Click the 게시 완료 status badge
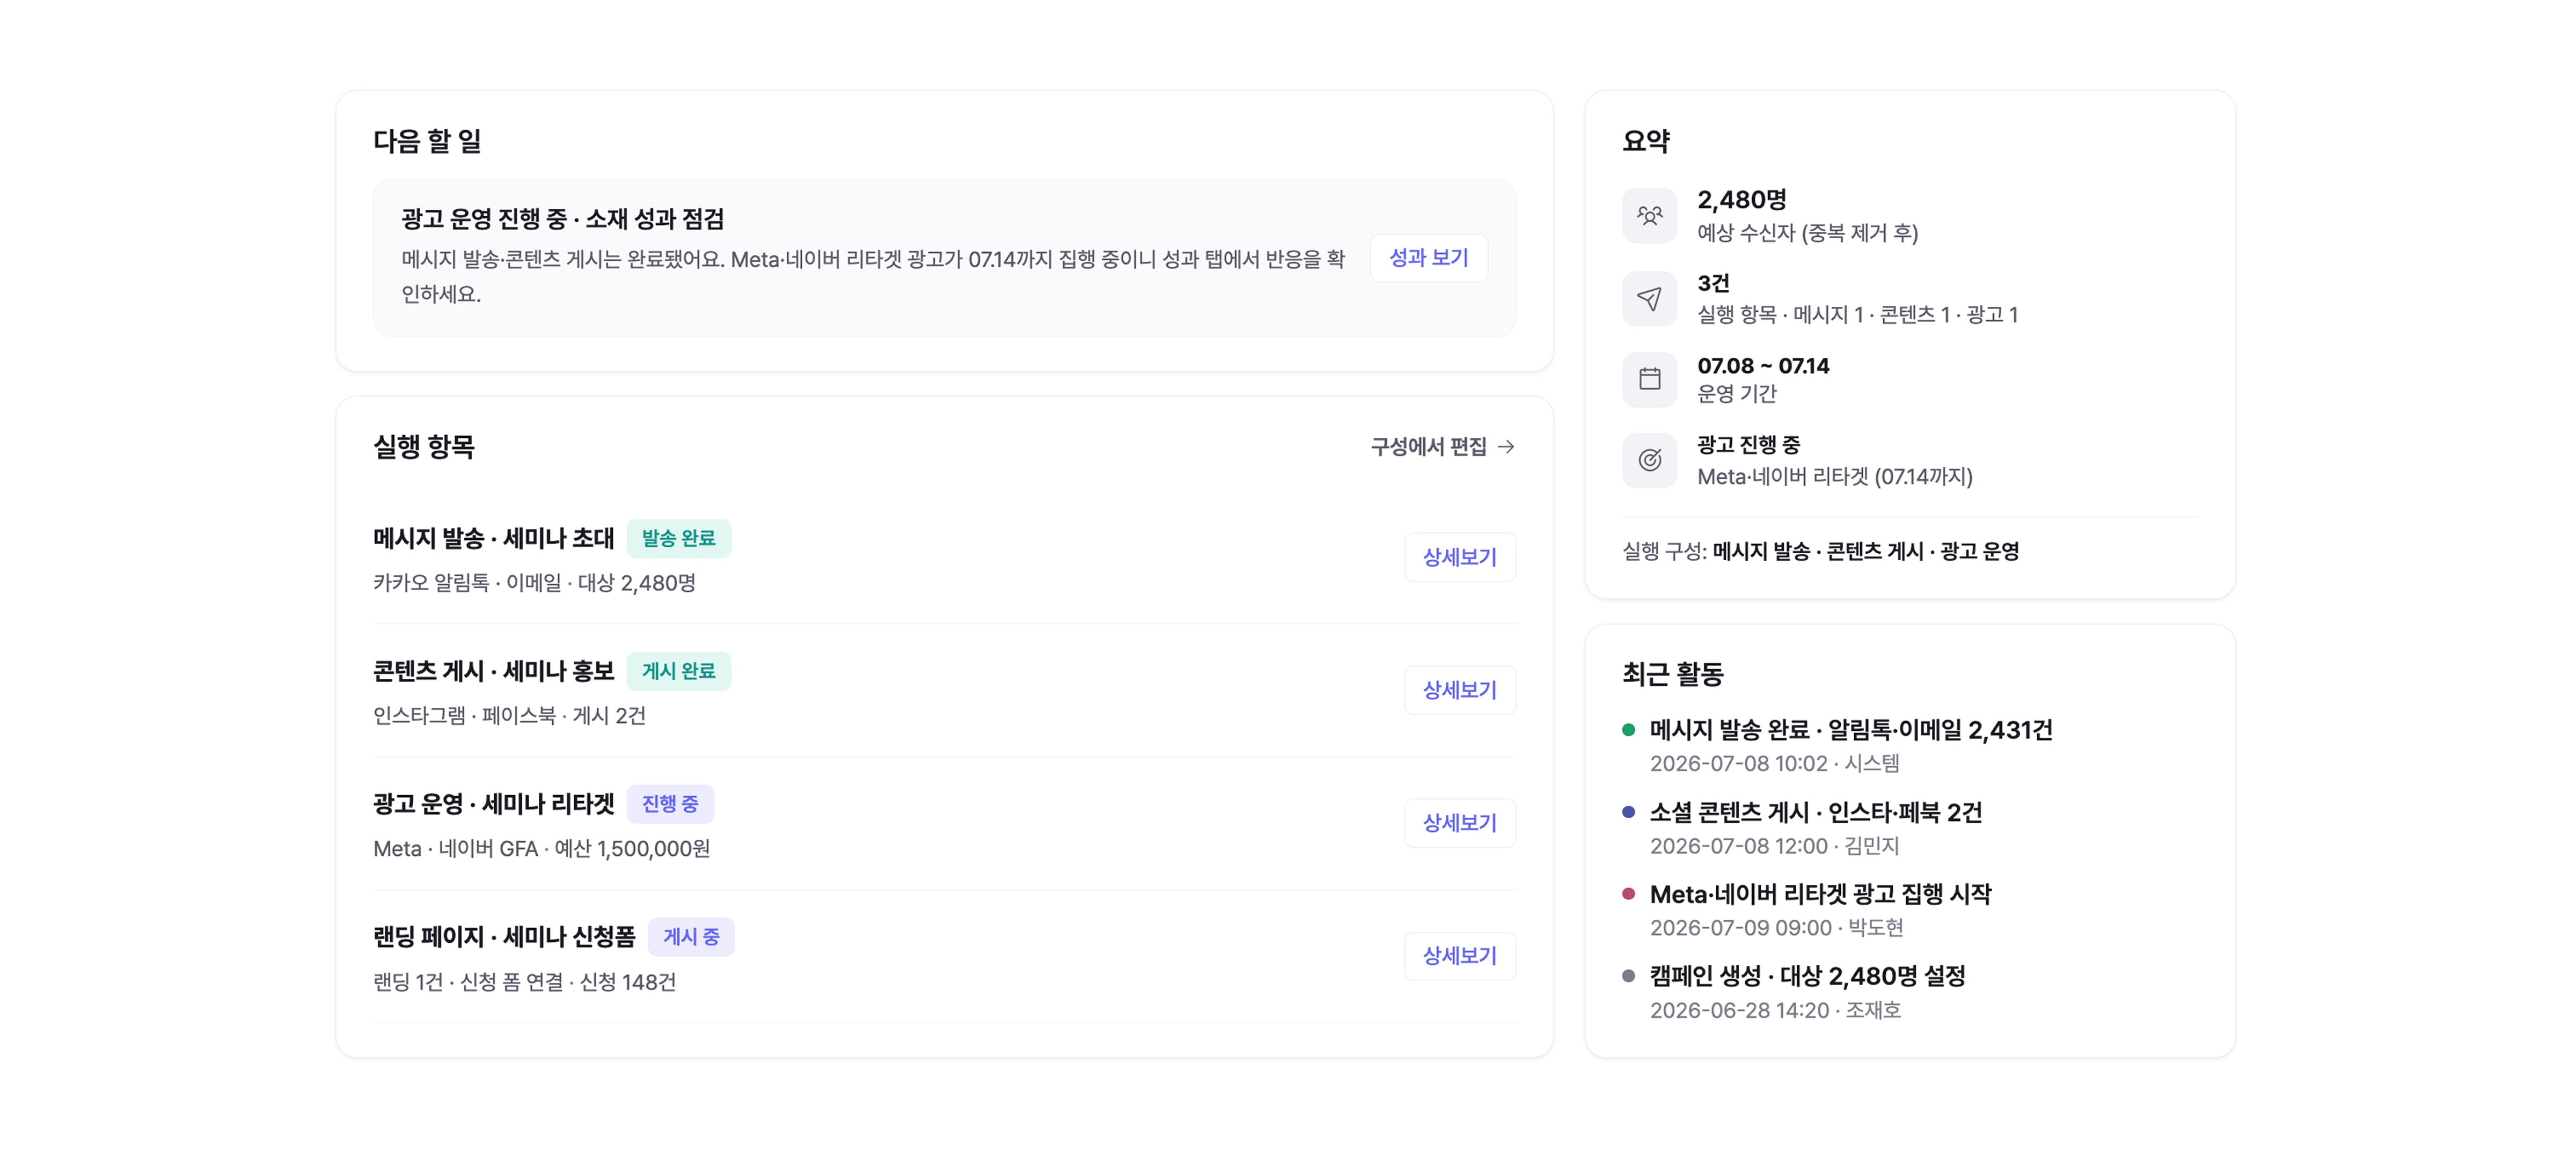 (678, 671)
